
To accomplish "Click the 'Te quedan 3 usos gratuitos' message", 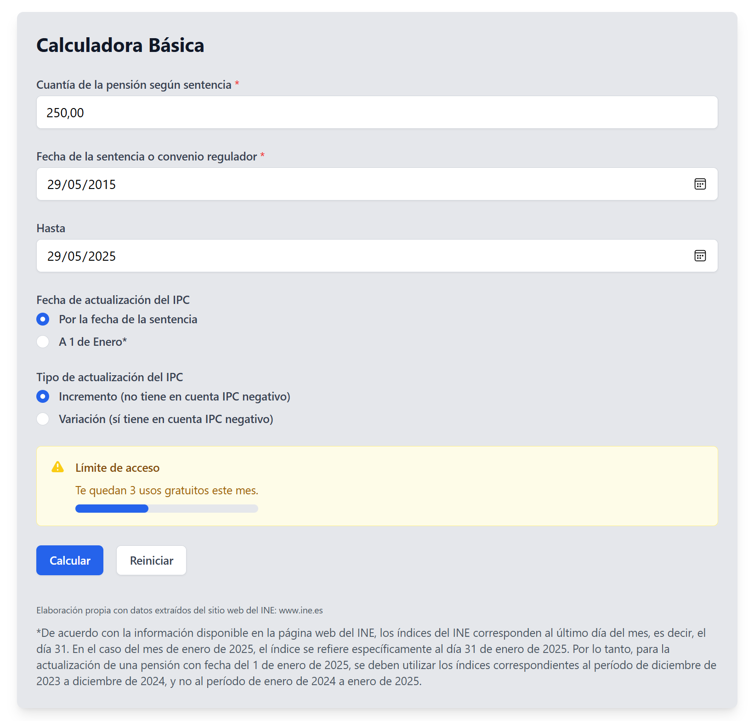I will pyautogui.click(x=167, y=490).
